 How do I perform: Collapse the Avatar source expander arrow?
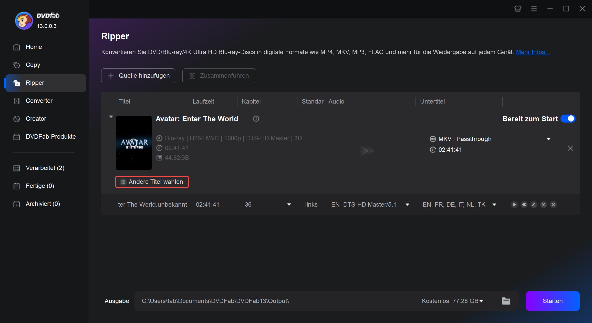pyautogui.click(x=111, y=117)
